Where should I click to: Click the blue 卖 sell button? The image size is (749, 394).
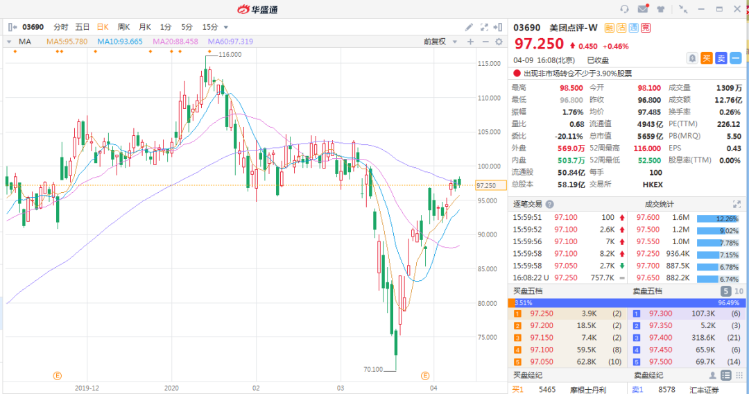click(x=721, y=58)
